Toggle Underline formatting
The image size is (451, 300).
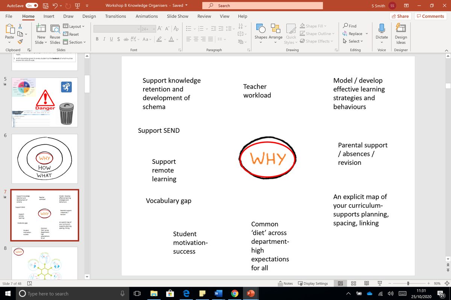pyautogui.click(x=112, y=39)
